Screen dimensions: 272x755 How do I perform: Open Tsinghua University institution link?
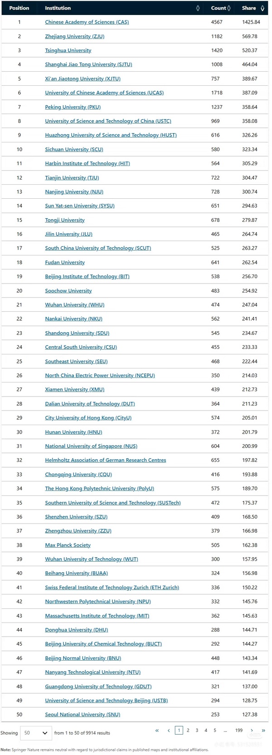(68, 50)
